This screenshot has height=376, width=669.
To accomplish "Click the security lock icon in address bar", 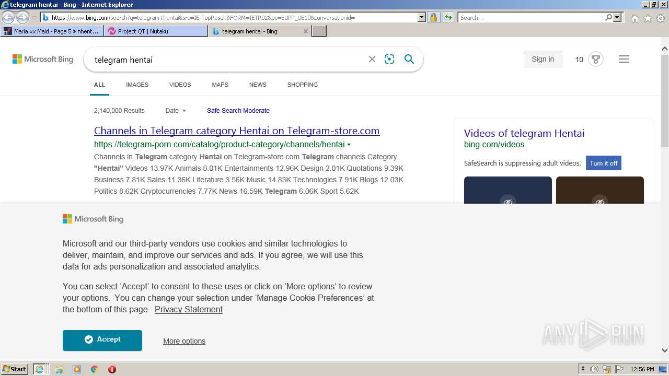I will click(x=433, y=17).
